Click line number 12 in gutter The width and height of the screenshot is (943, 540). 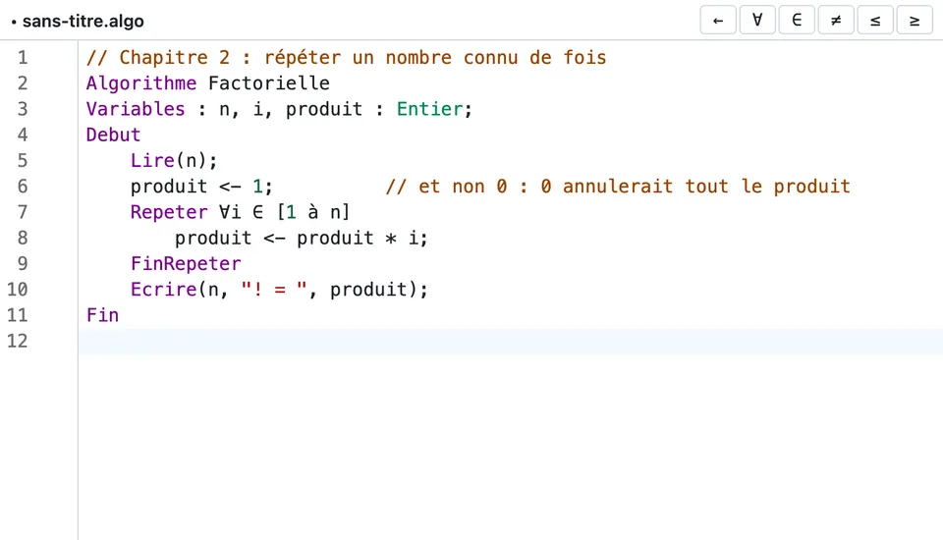click(18, 341)
